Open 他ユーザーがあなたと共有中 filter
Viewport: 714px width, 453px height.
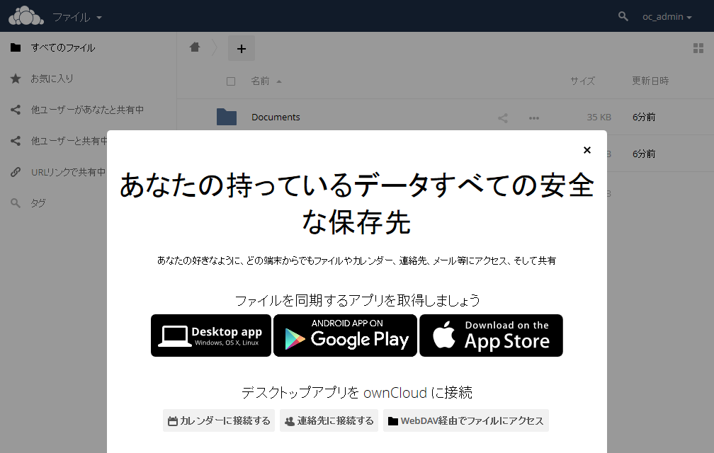[x=89, y=110]
